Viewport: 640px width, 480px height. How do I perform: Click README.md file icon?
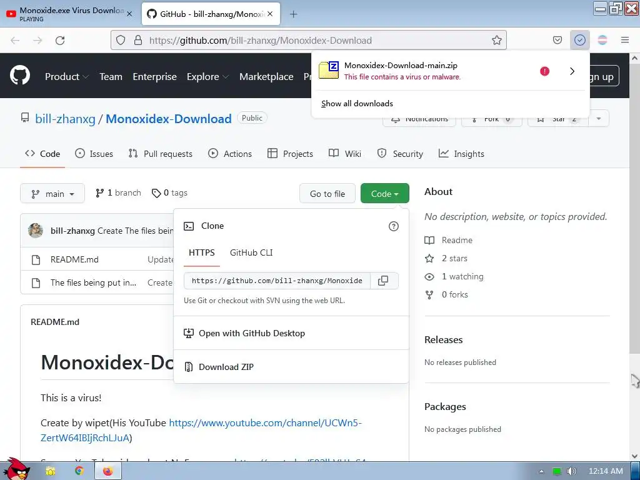pyautogui.click(x=36, y=259)
